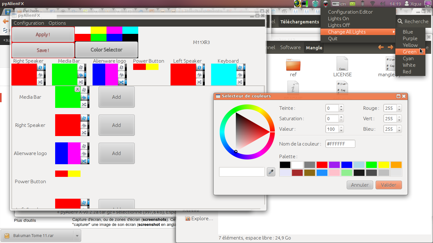The height and width of the screenshot is (243, 433).
Task: Click the Teinte spinner arrows
Action: click(341, 108)
